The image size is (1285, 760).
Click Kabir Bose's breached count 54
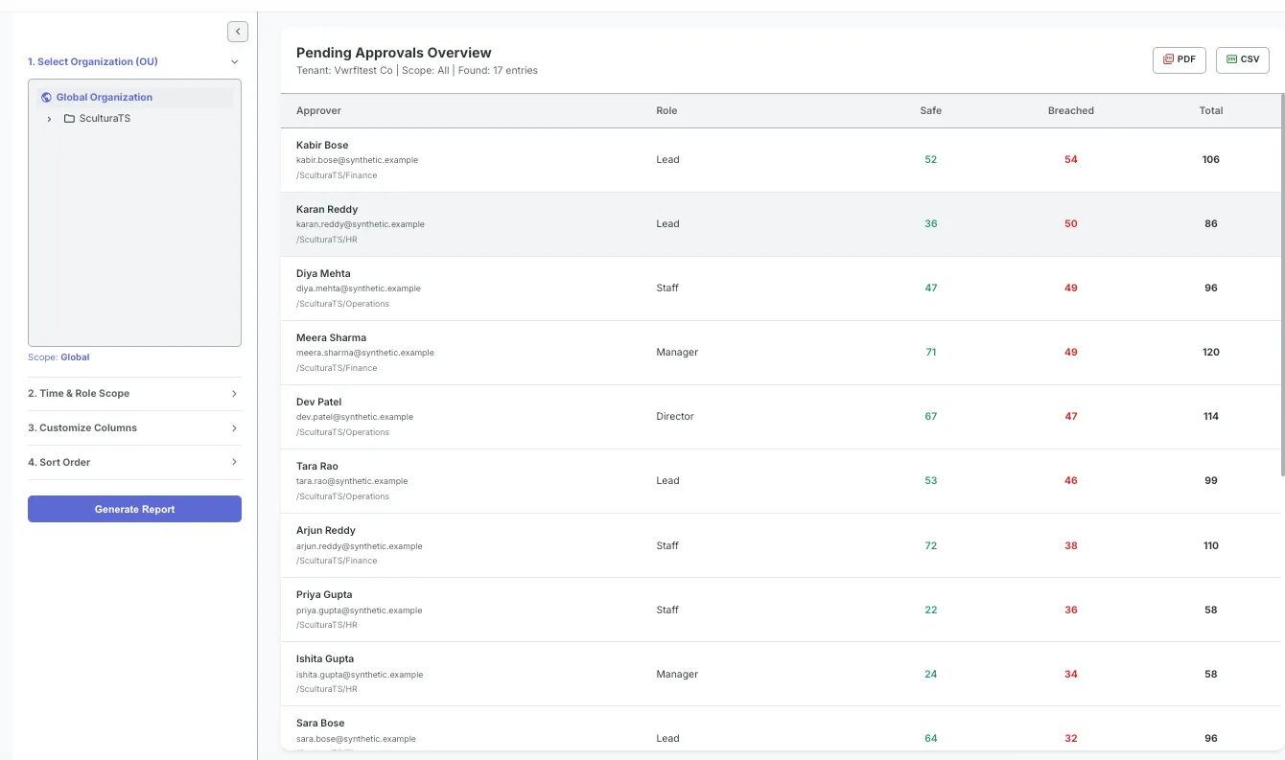point(1071,160)
